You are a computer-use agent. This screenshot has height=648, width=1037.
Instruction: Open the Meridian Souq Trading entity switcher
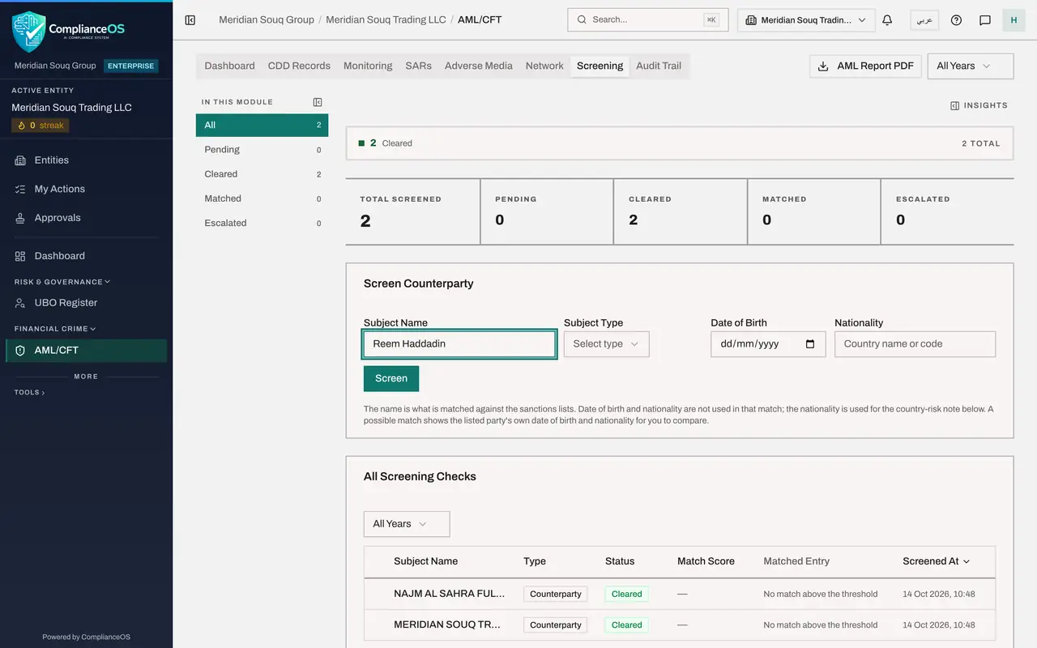point(806,20)
